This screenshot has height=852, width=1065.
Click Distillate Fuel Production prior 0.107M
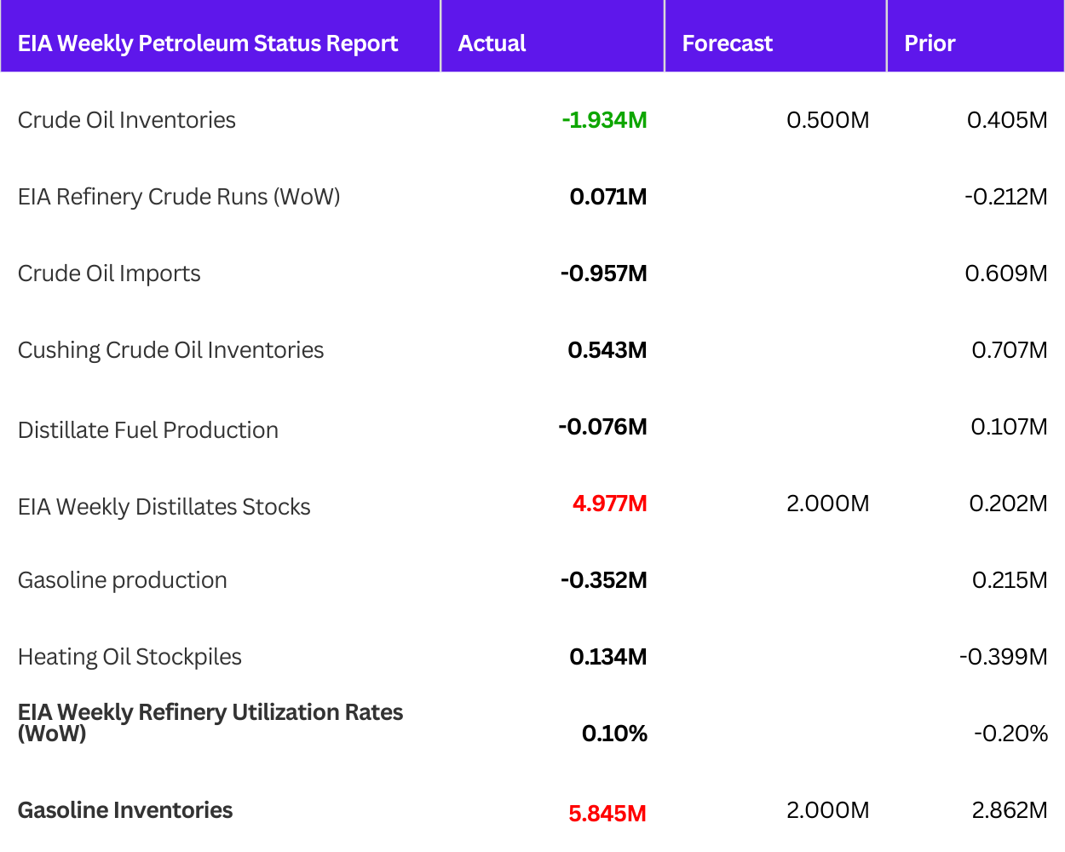[1010, 427]
